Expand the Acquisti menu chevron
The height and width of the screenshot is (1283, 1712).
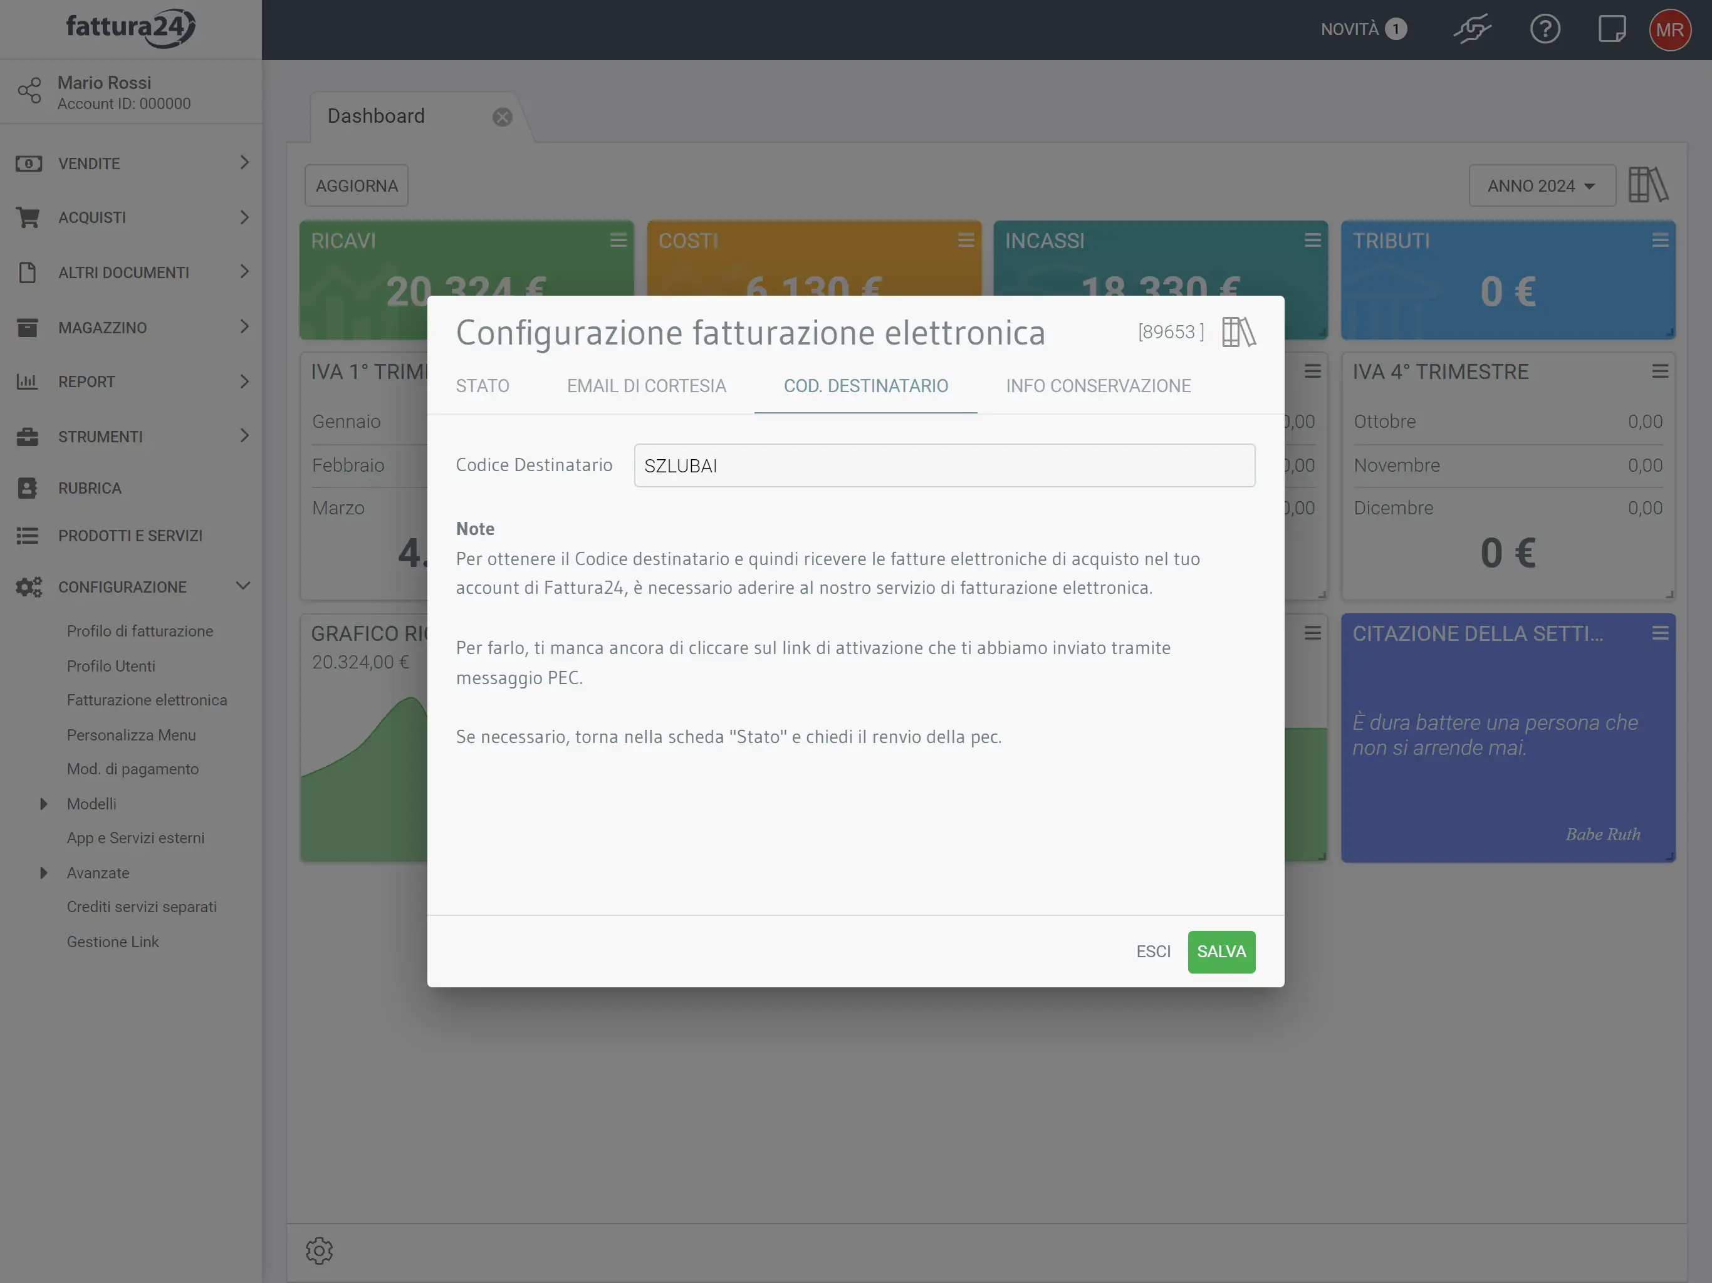244,217
